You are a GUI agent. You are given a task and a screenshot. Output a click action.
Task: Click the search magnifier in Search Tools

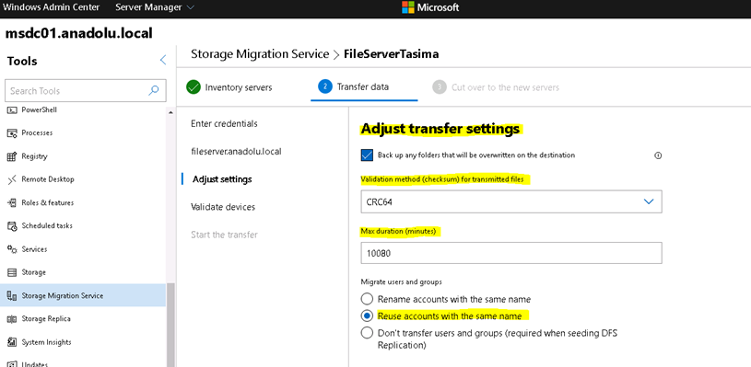click(x=154, y=90)
